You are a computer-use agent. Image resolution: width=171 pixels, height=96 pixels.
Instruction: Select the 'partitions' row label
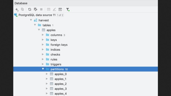[x=57, y=69]
